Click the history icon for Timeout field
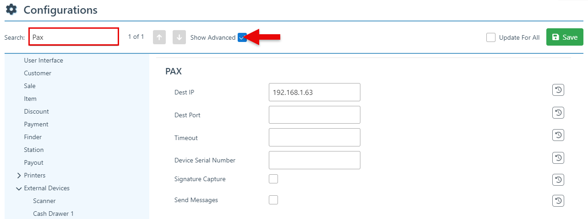This screenshot has width=588, height=219. 558,135
